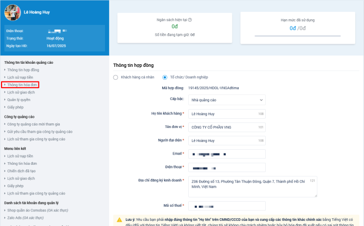
Task: Click the yellow warning icon beside Lưu ý
Action: pyautogui.click(x=120, y=220)
